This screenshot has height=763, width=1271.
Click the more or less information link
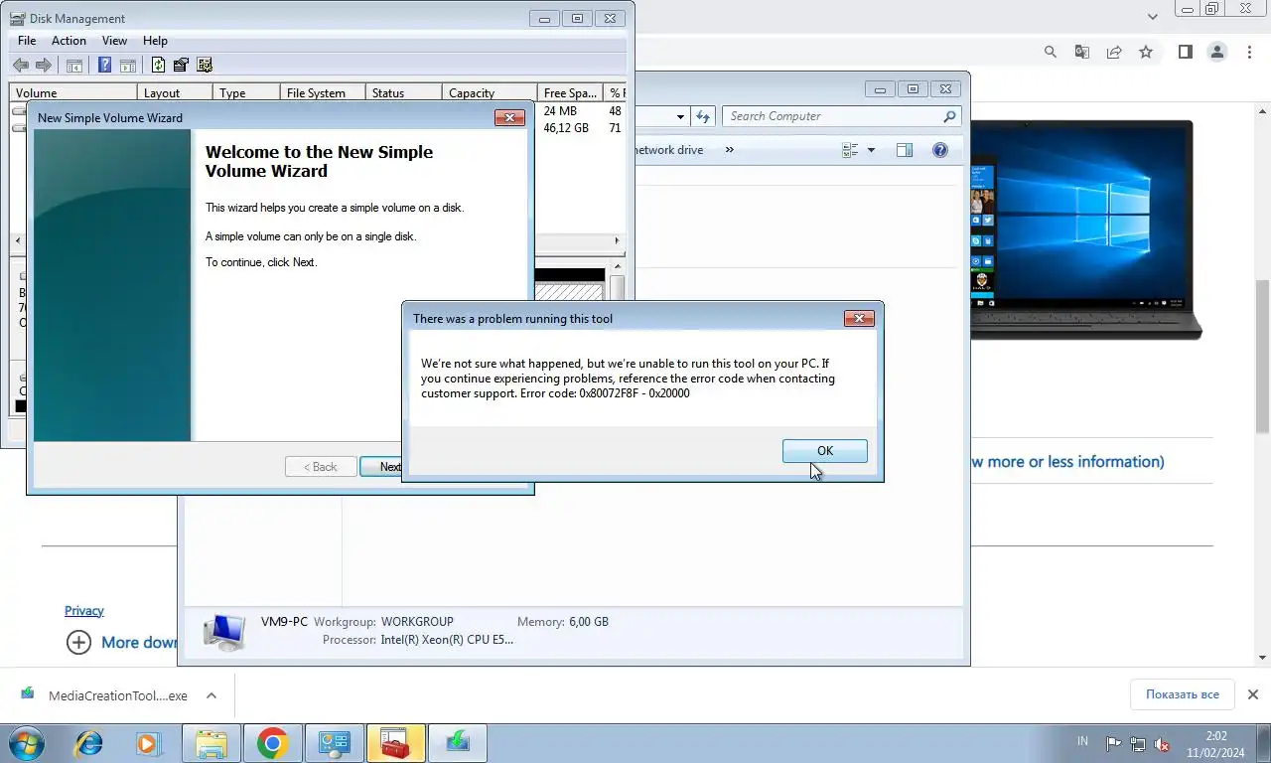(1066, 461)
